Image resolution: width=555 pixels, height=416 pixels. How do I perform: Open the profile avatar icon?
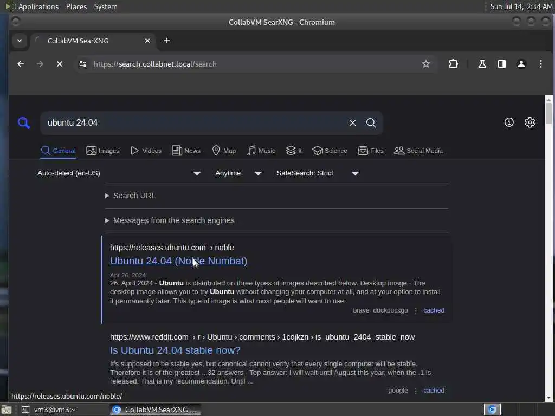coord(521,64)
